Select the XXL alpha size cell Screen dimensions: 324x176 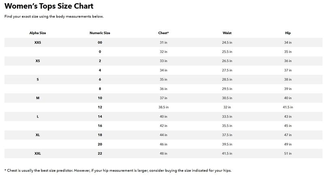pos(38,153)
